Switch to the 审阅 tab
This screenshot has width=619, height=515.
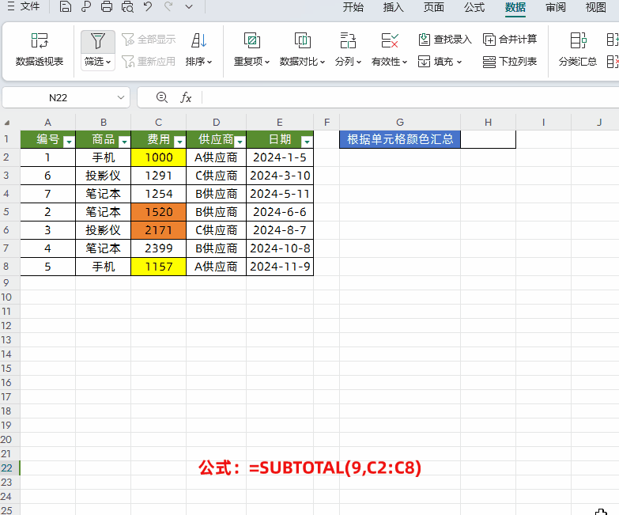[556, 7]
